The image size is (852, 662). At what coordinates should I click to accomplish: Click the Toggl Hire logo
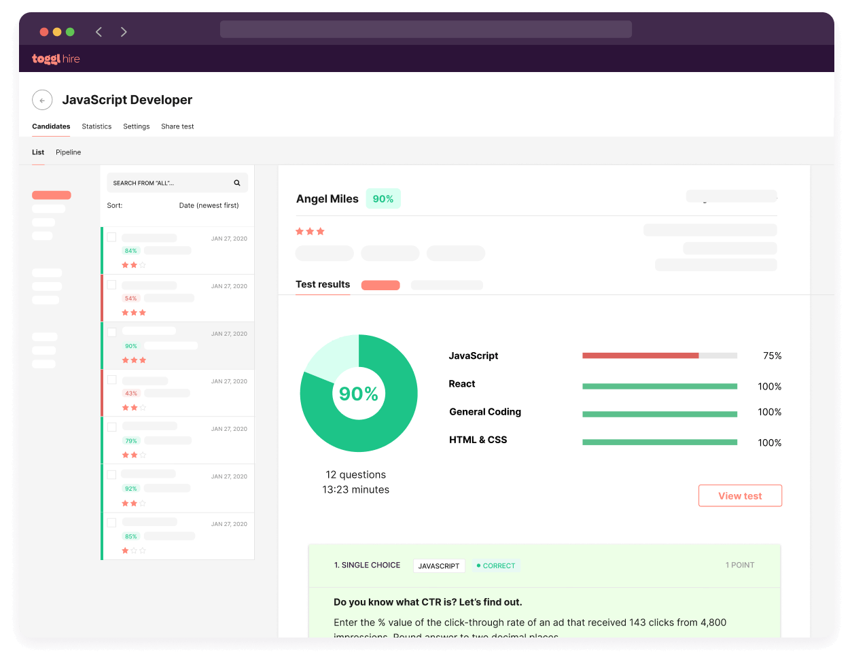click(x=56, y=59)
